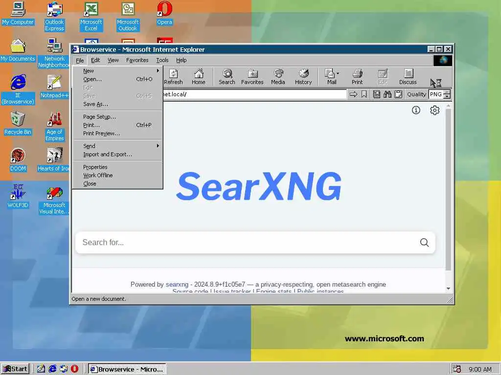501x375 pixels.
Task: Select Opera desktop shortcut
Action: pyautogui.click(x=164, y=13)
